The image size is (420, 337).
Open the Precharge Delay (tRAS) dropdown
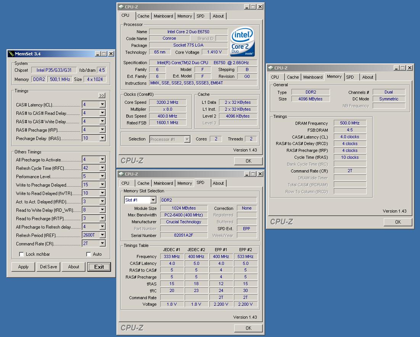coord(102,138)
